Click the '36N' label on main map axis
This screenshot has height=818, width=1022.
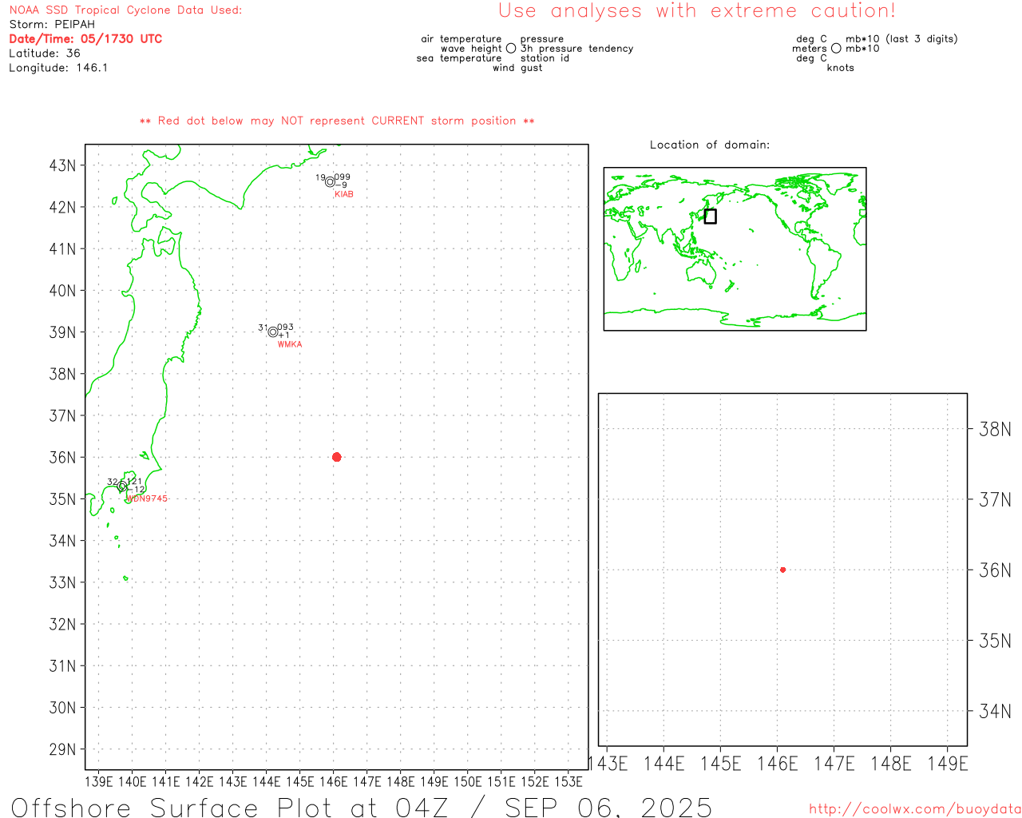pyautogui.click(x=62, y=458)
